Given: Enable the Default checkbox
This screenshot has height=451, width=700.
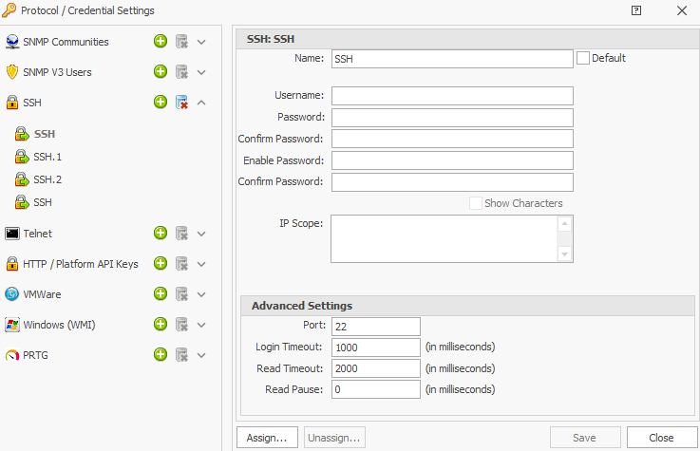Looking at the screenshot, I should 583,58.
